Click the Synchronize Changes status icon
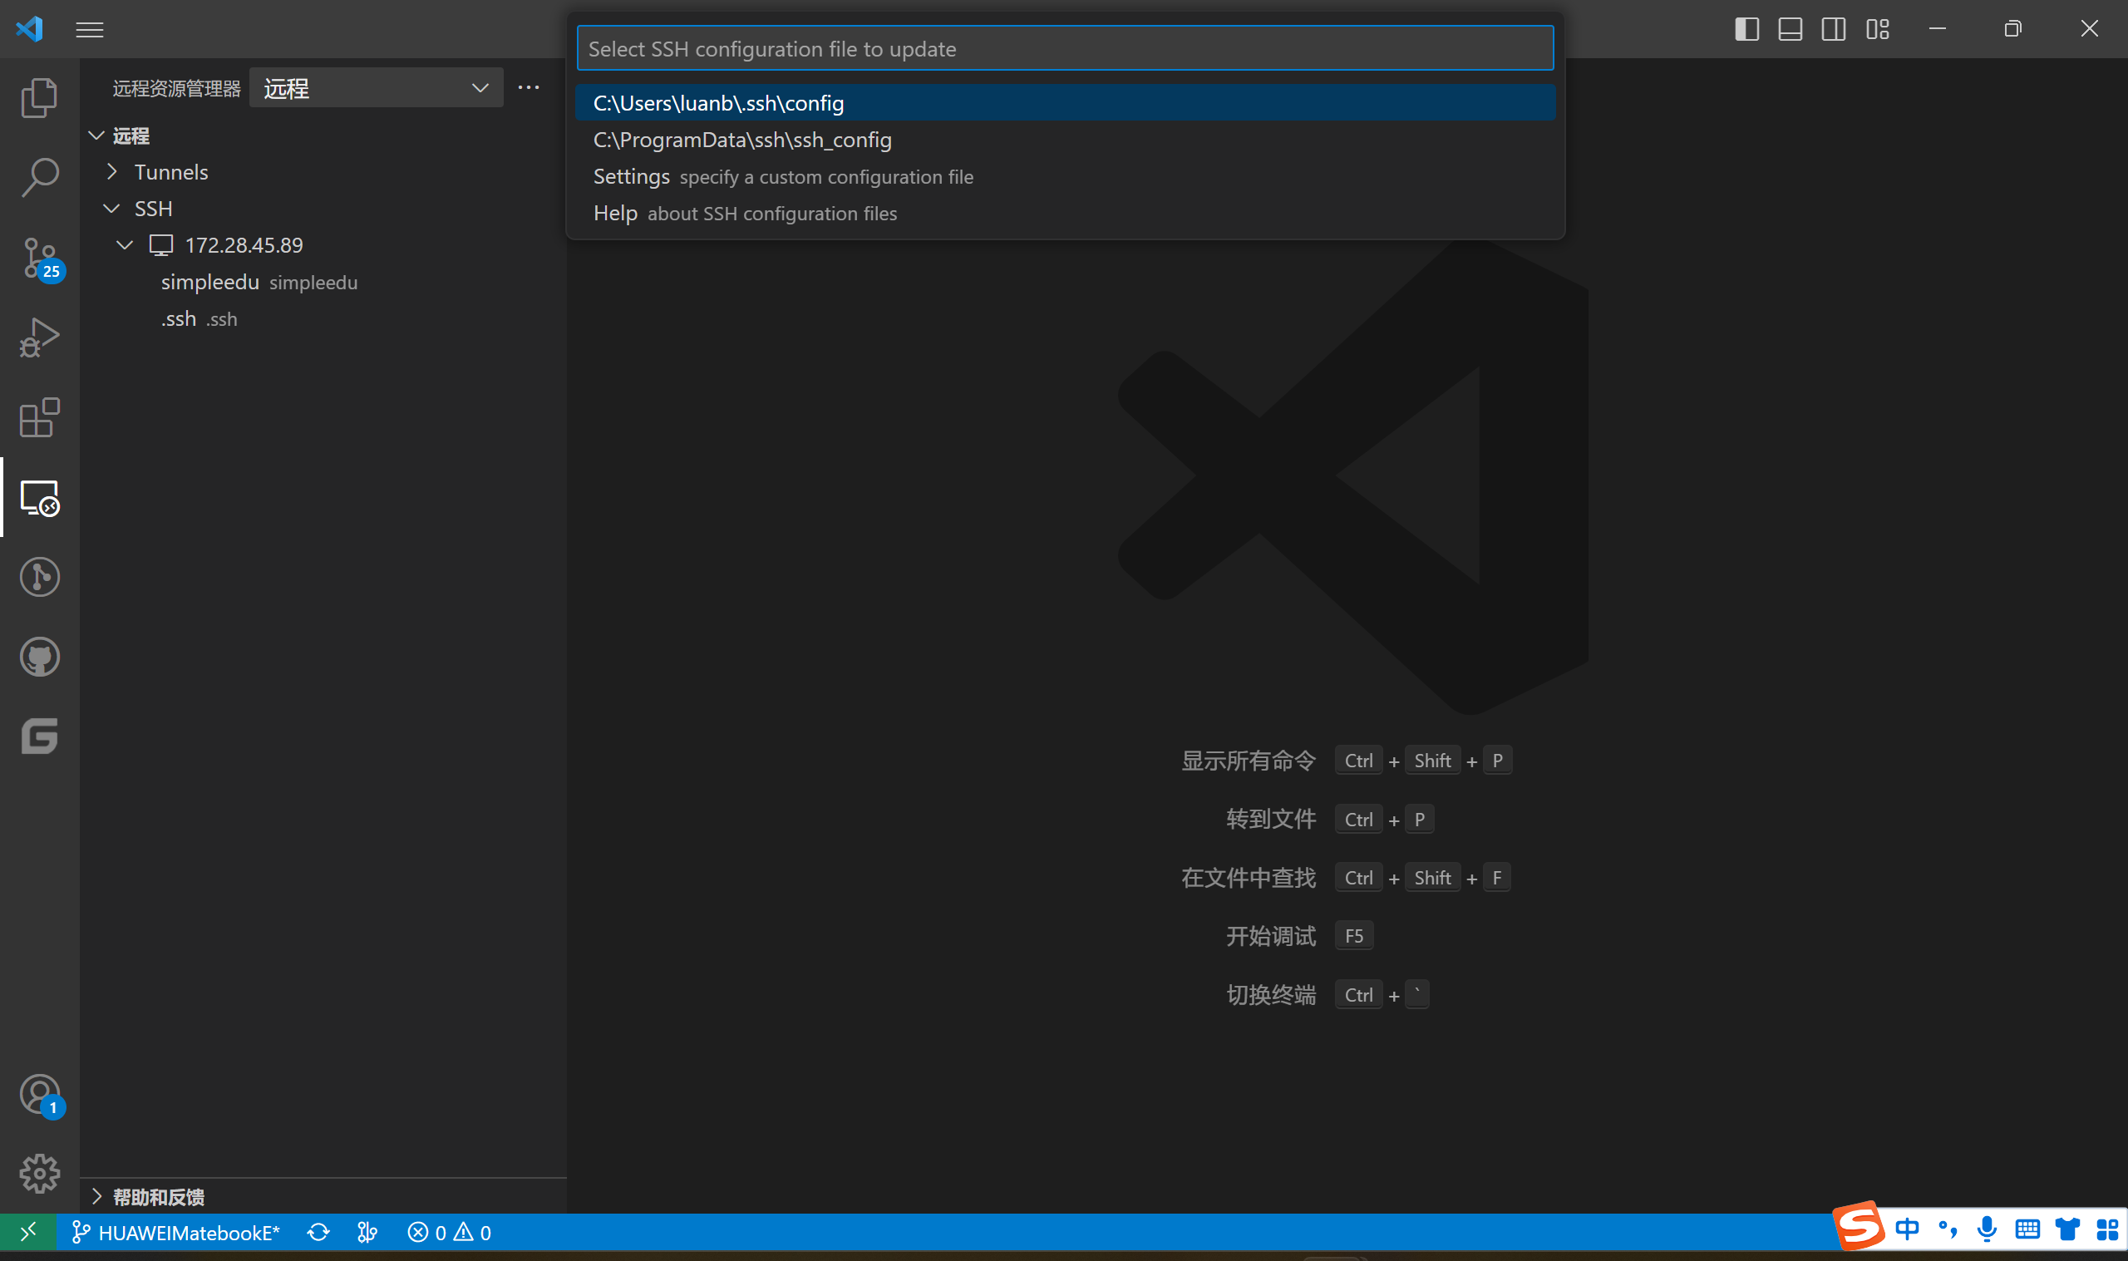 pos(318,1233)
